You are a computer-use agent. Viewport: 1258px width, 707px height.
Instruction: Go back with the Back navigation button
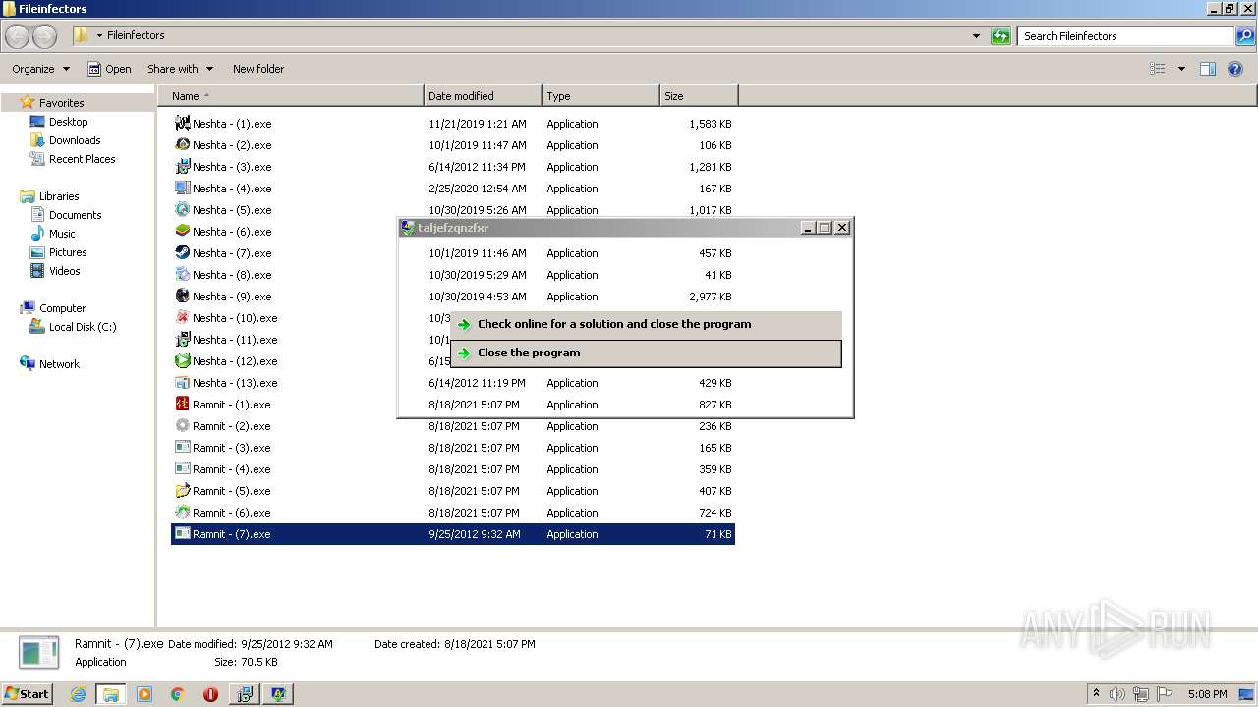coord(17,36)
